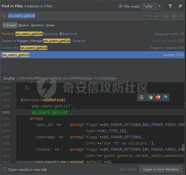Click 'pwg.users.getList' string in preview
186x175 pixels.
51,106
